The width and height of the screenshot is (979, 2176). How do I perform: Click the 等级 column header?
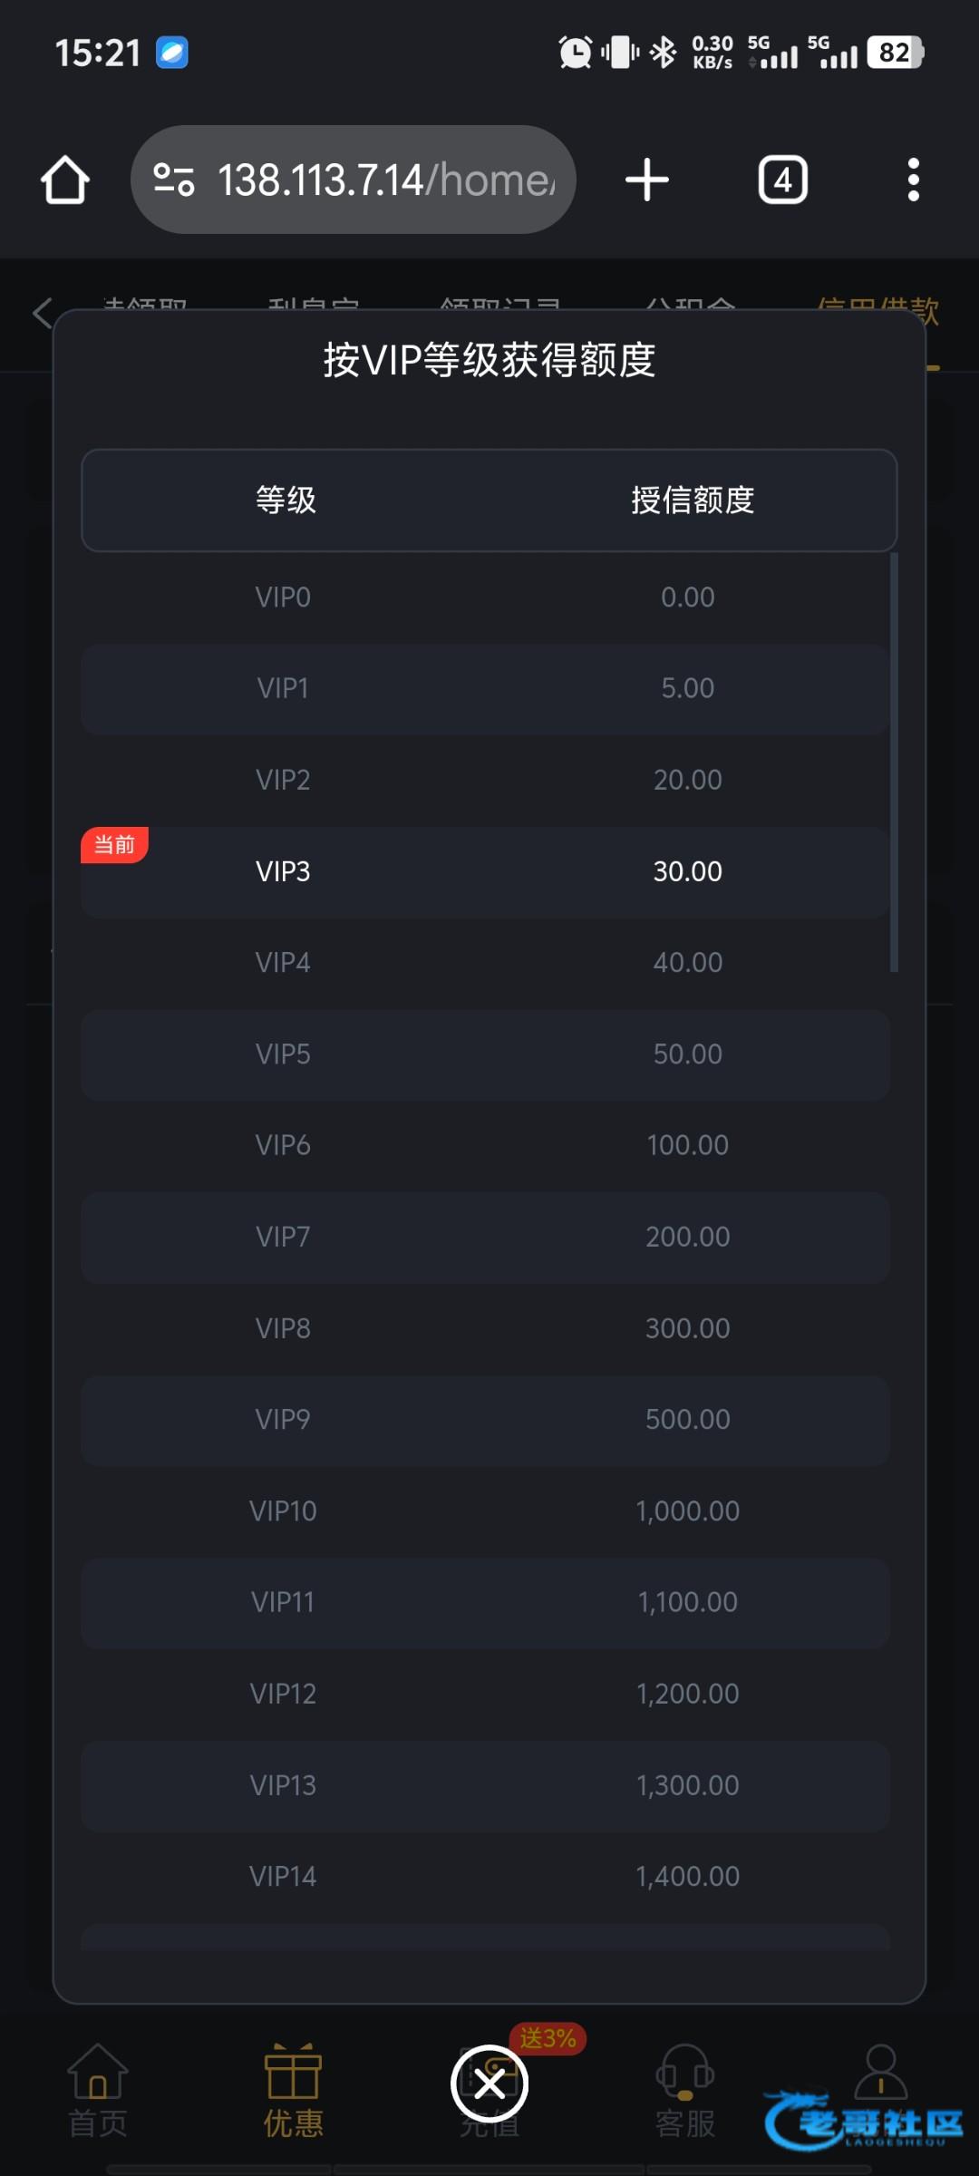(x=286, y=500)
